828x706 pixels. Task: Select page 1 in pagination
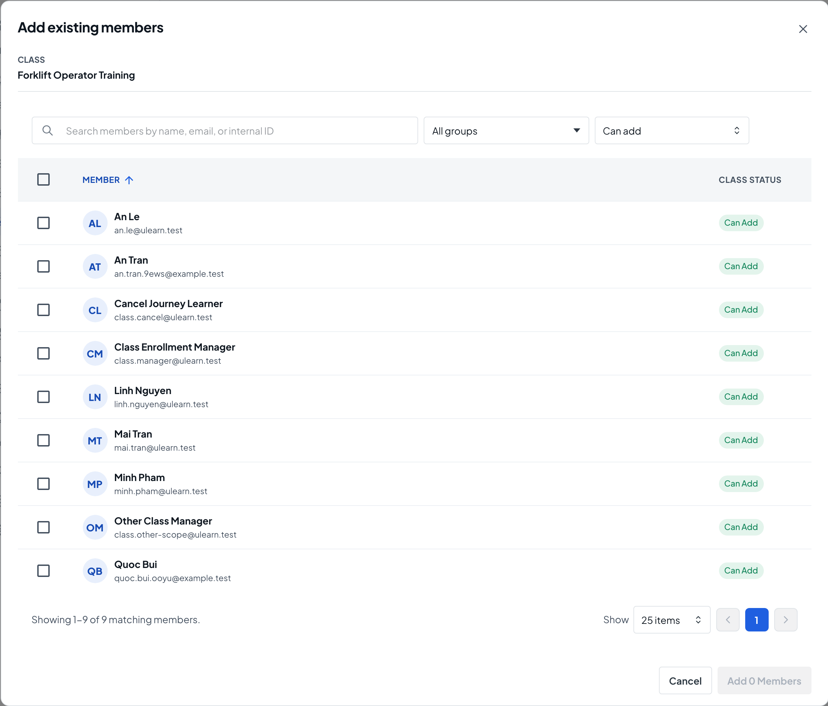[757, 620]
